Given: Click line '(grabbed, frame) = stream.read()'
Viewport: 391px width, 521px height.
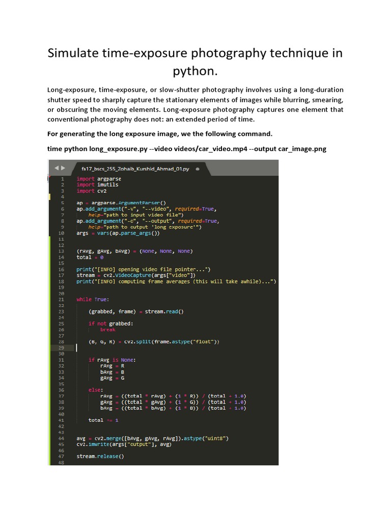Looking at the screenshot, I should (136, 312).
